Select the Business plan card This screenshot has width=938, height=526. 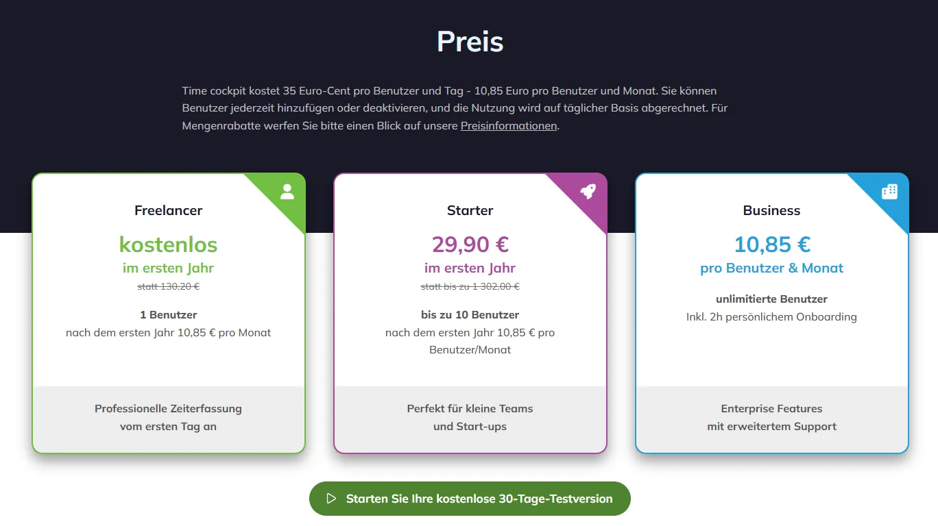pyautogui.click(x=771, y=312)
